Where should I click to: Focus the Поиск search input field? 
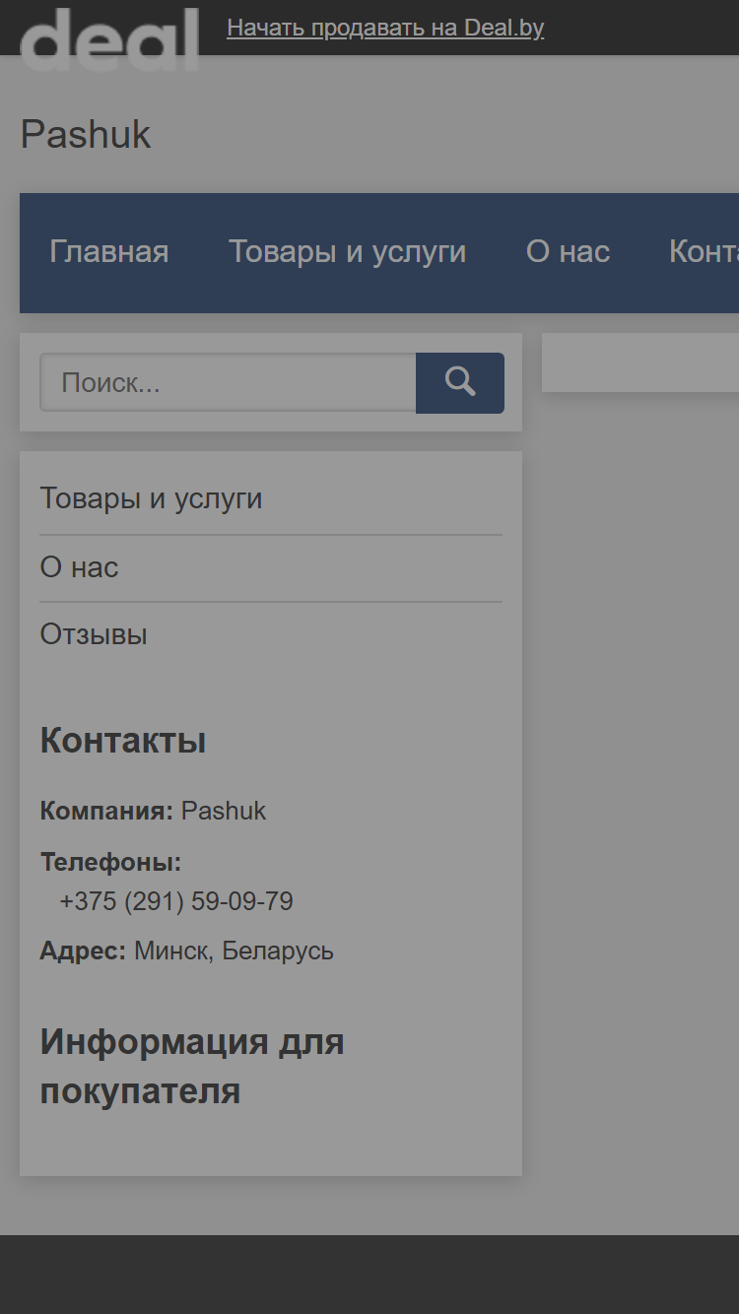click(228, 383)
